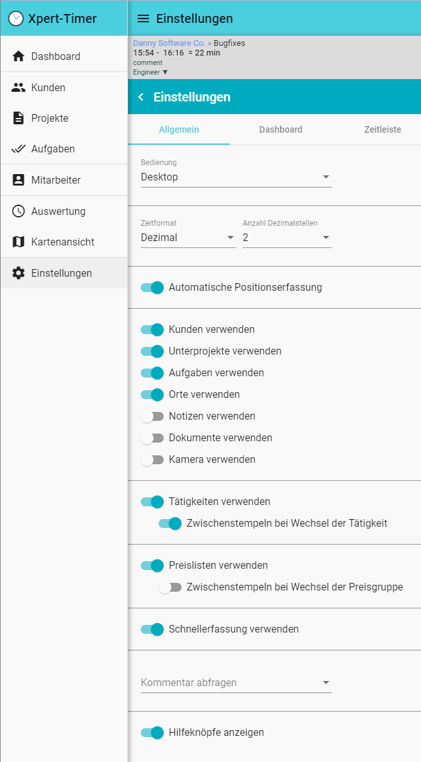Click the Danny Software Co. link
Viewport: 421px width, 762px height.
(x=169, y=43)
